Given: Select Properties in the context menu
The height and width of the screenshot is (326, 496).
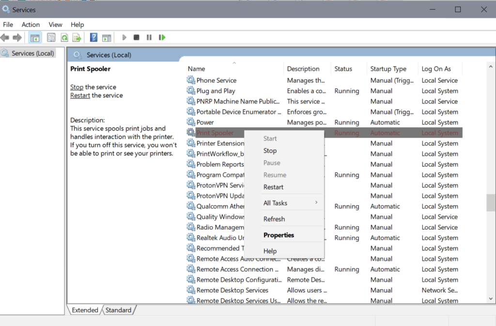Looking at the screenshot, I should [x=279, y=235].
